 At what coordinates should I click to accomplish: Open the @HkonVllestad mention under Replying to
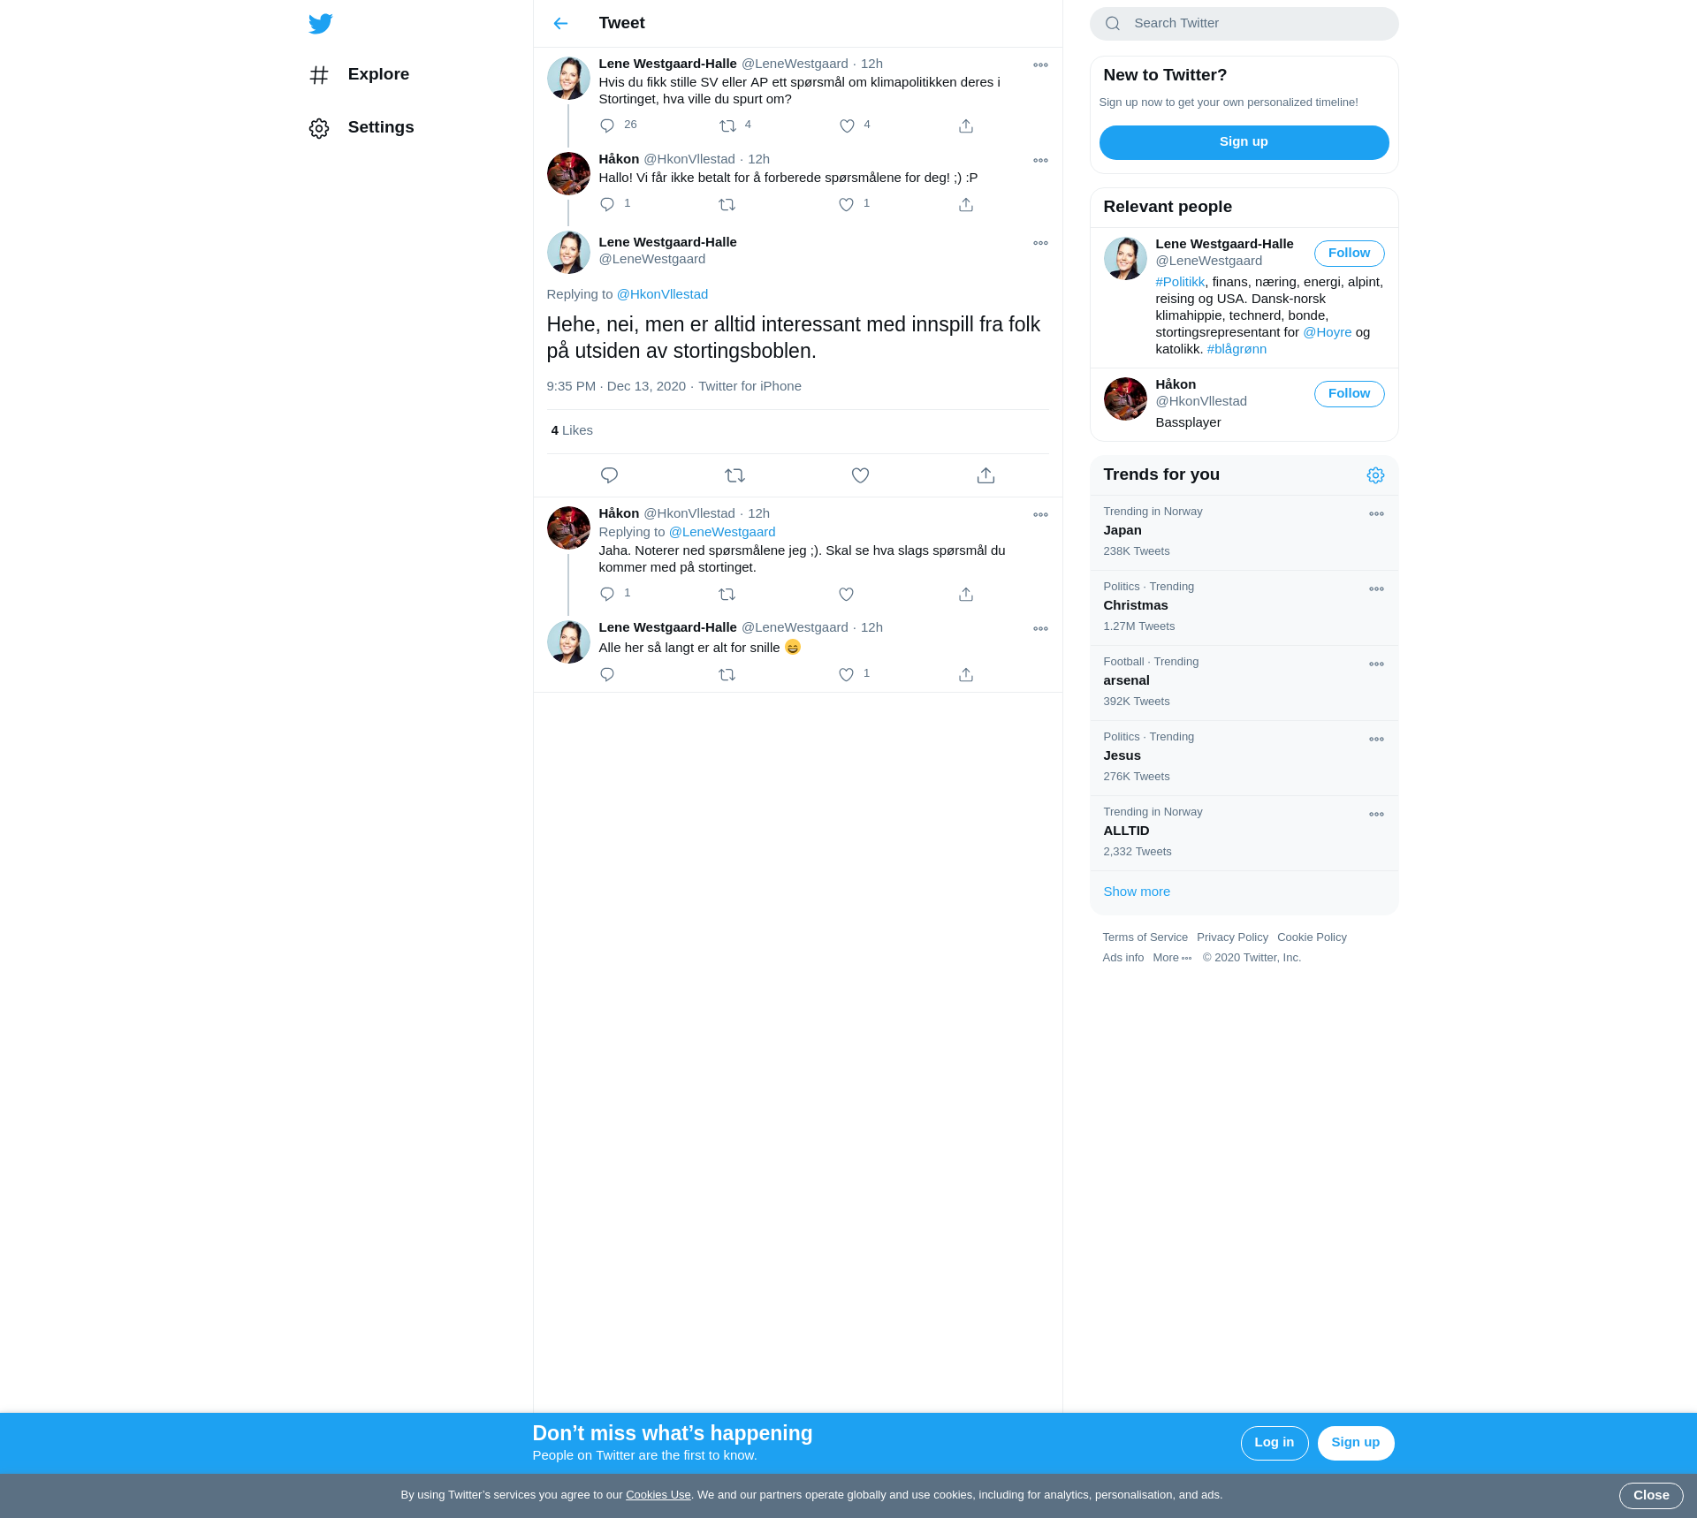coord(662,294)
